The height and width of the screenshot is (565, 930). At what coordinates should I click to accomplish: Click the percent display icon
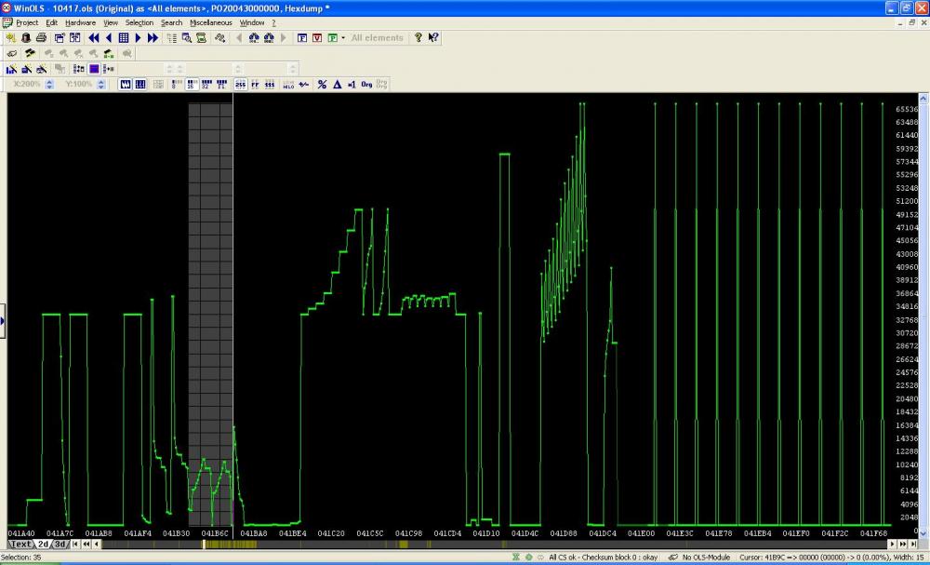coord(322,84)
